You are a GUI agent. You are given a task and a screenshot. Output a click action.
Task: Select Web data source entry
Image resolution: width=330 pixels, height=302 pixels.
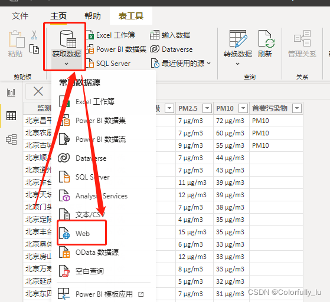103,233
